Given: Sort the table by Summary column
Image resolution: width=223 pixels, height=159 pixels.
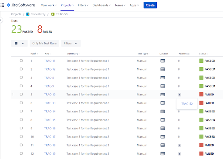Looking at the screenshot, I should (x=73, y=54).
